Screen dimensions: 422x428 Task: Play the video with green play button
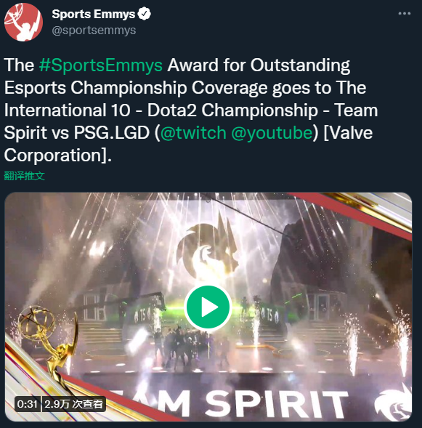click(208, 307)
